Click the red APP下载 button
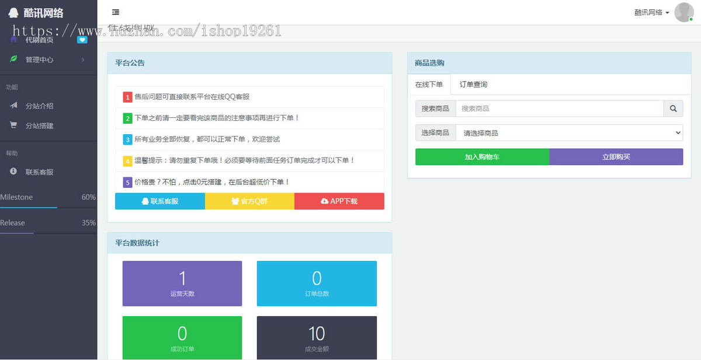 [x=339, y=201]
